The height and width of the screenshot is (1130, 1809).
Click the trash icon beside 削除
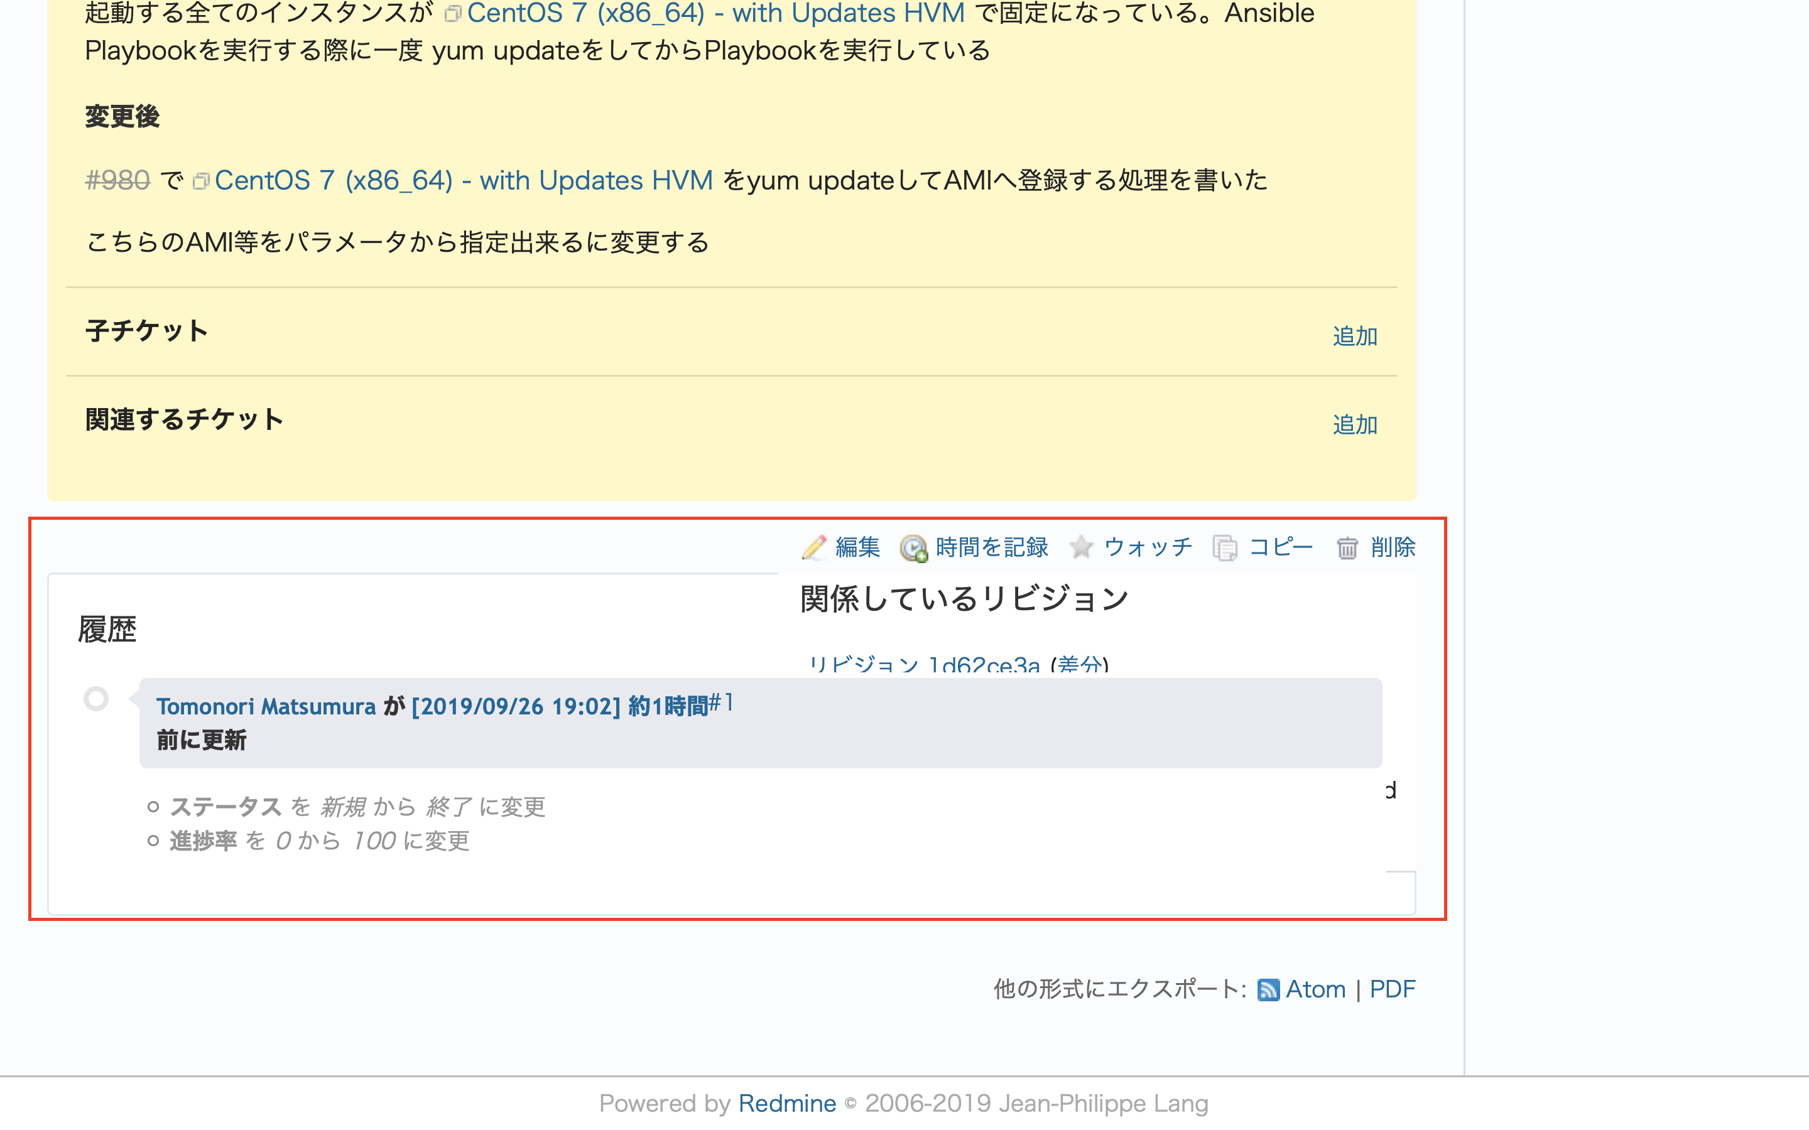pyautogui.click(x=1349, y=548)
